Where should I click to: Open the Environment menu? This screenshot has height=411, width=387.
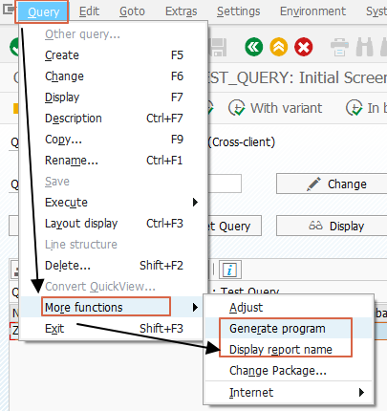(312, 11)
